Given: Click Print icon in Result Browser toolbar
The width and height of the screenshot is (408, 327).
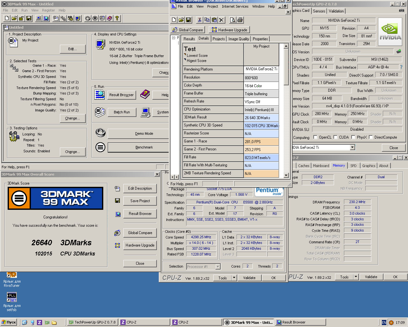Looking at the screenshot, I should coord(240,20).
